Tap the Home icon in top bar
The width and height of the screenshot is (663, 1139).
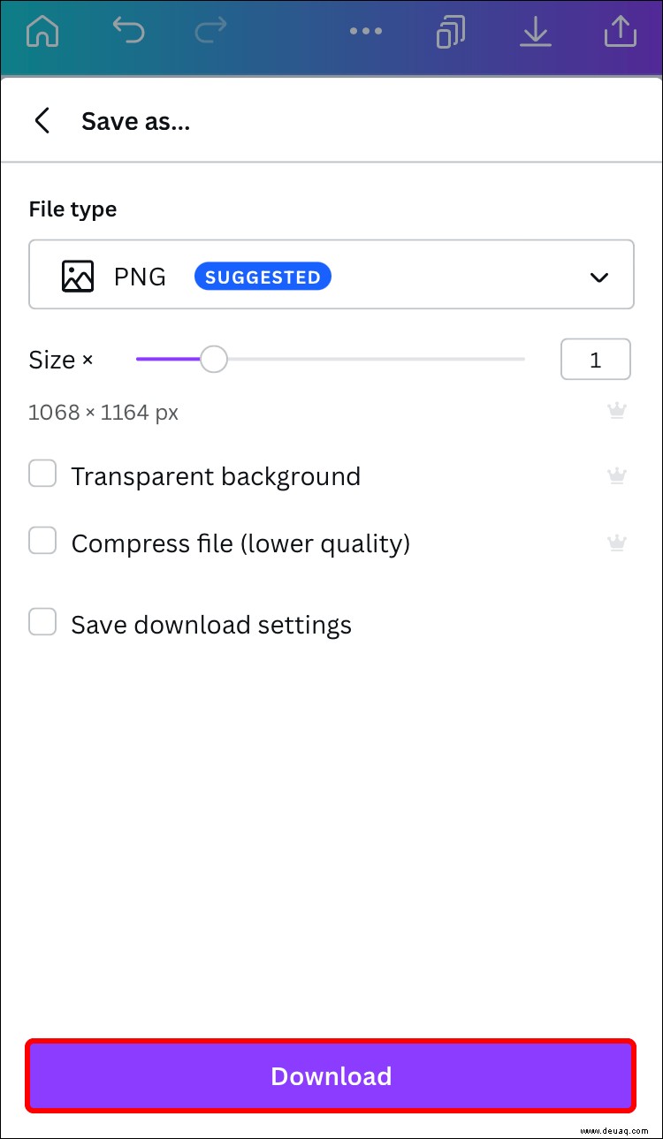click(x=42, y=32)
